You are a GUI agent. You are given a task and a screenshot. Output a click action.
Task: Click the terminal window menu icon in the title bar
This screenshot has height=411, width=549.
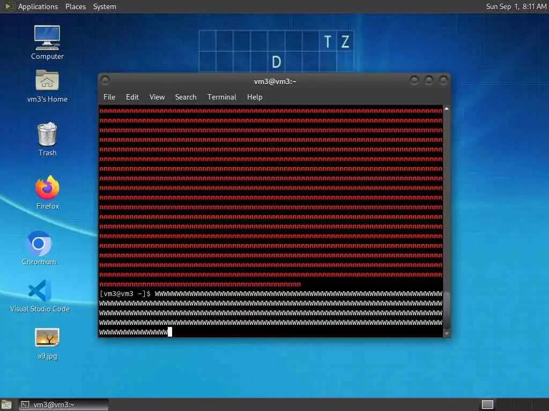[x=105, y=81]
